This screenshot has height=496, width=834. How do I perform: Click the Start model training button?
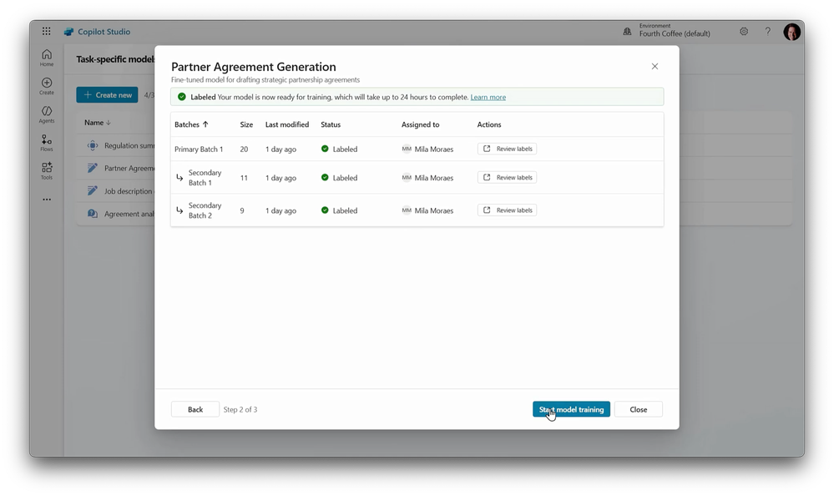coord(571,409)
